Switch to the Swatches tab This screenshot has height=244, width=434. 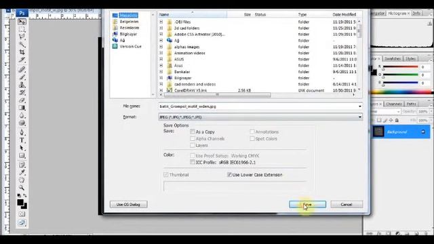click(393, 59)
